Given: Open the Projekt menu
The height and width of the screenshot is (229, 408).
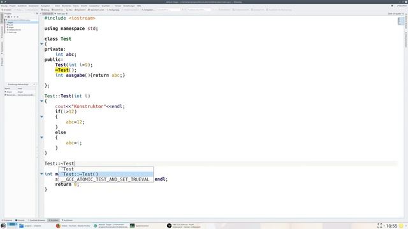Looking at the screenshot, I should coord(13,6).
